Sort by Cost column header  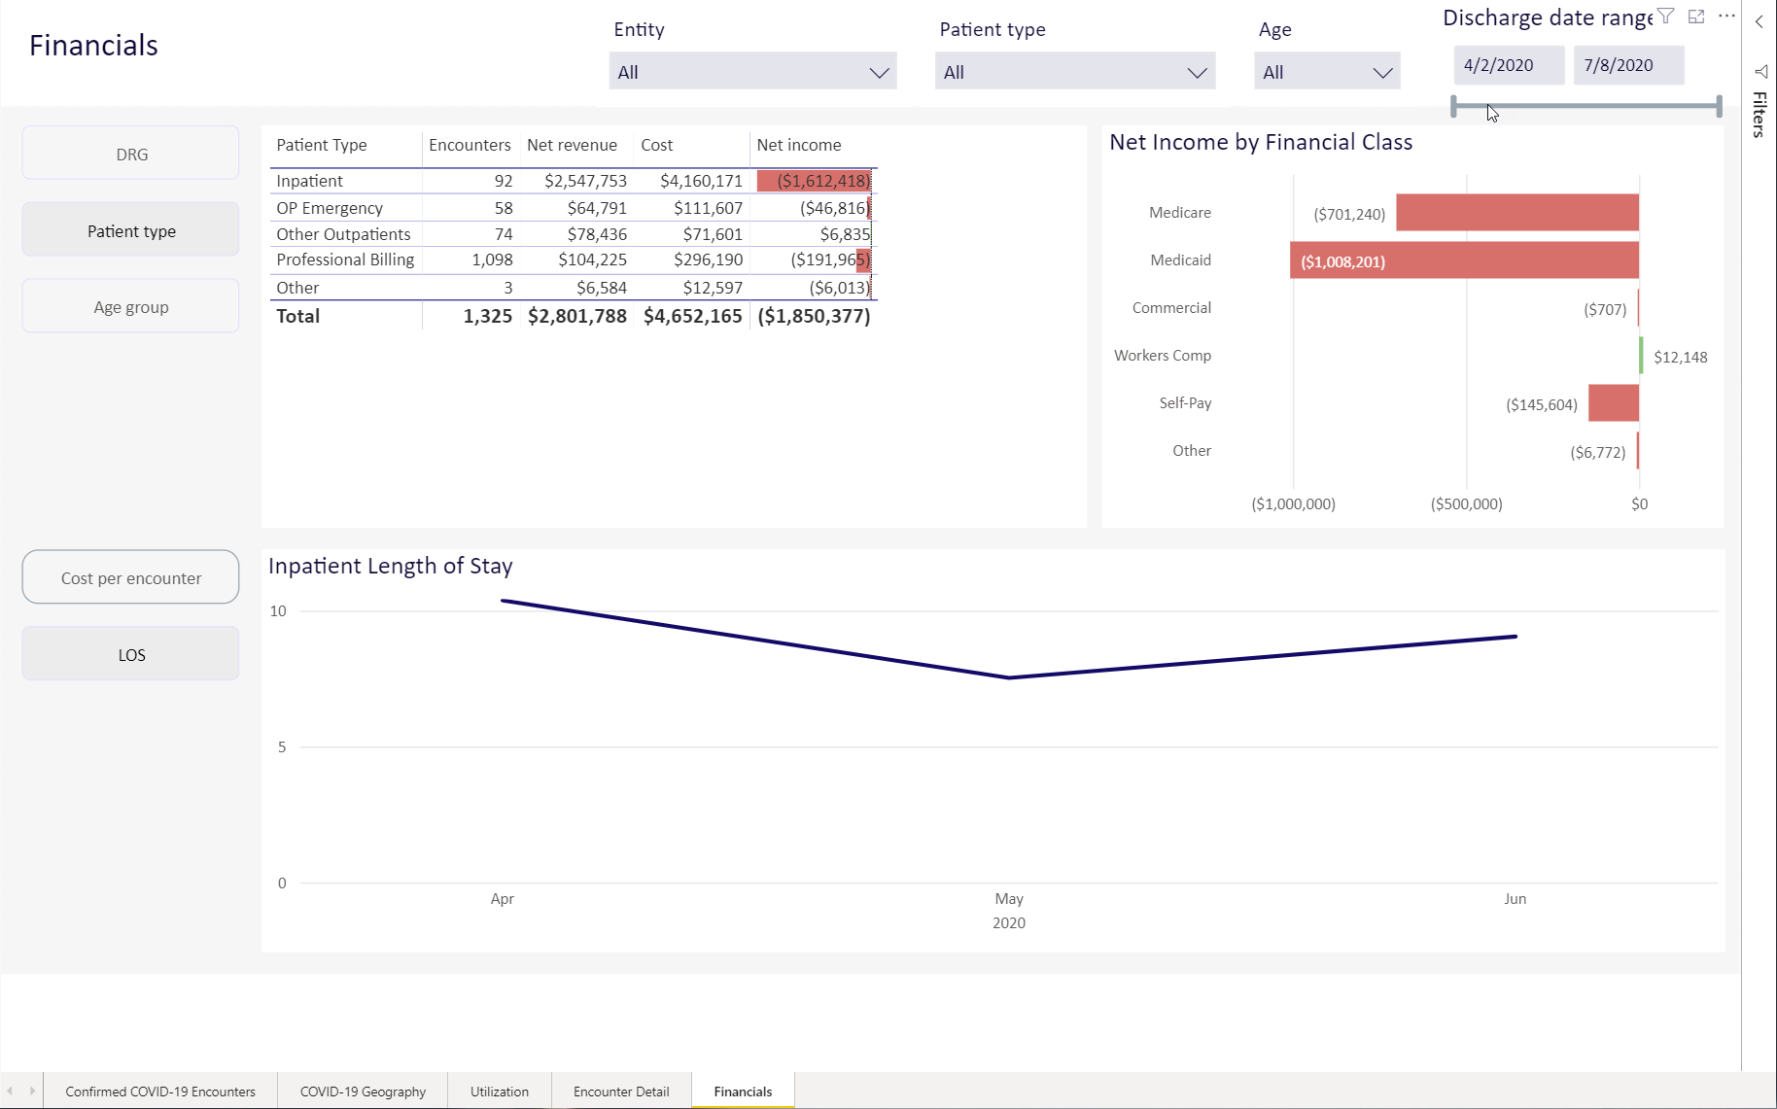click(x=657, y=145)
